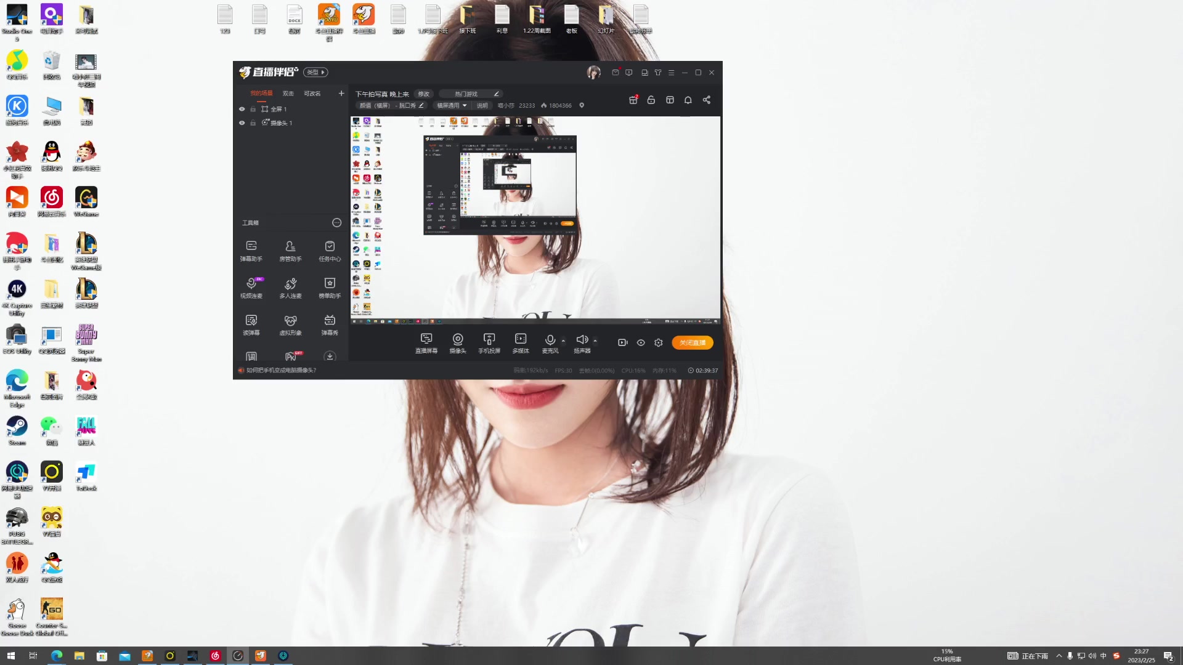
Task: Hide the 全屏 1 source layer
Action: tap(242, 109)
